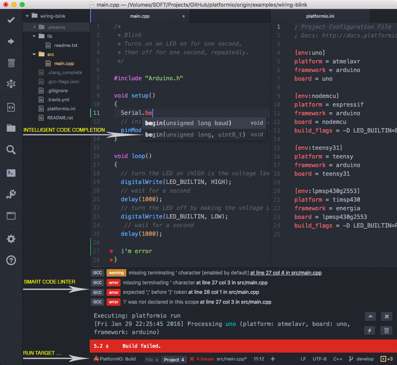This screenshot has height=365, width=397.
Task: Follow the 'at line 27 col 4' link
Action: [x=286, y=273]
